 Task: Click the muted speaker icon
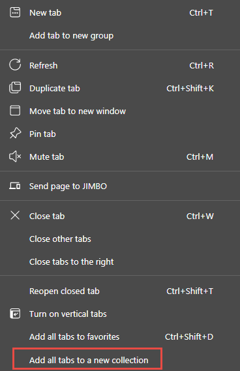click(x=15, y=156)
